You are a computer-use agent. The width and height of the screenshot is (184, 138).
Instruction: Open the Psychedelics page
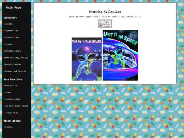point(11,31)
